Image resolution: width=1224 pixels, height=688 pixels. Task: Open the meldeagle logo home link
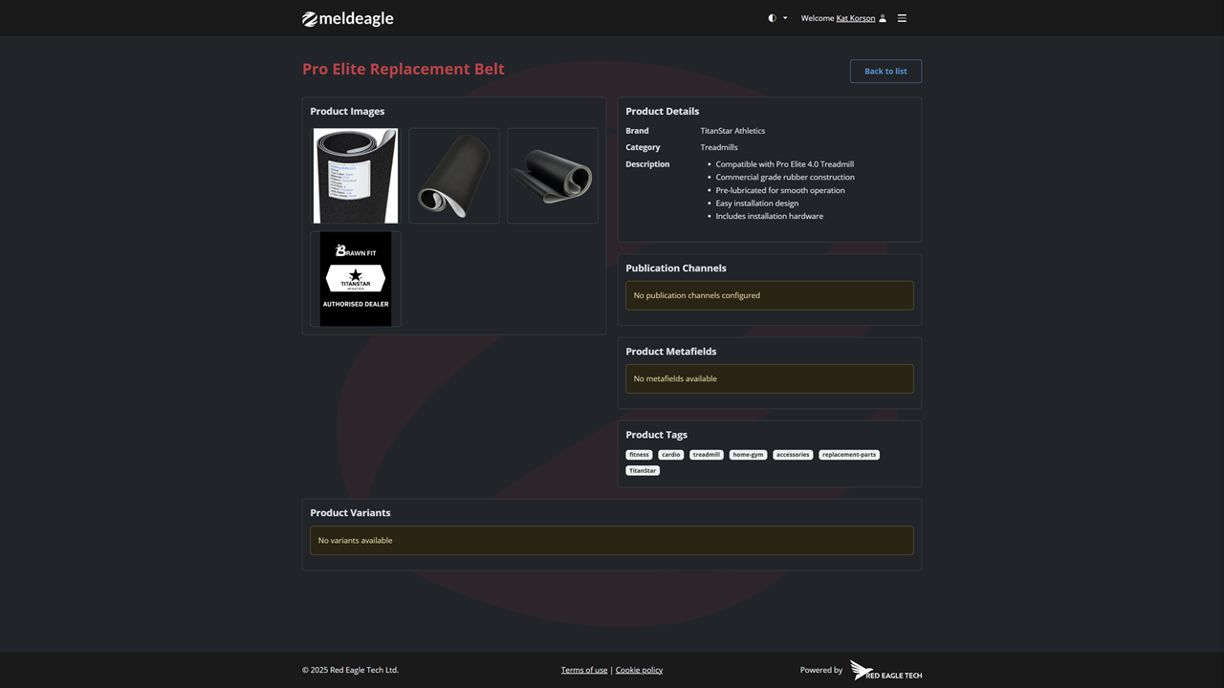click(x=347, y=18)
